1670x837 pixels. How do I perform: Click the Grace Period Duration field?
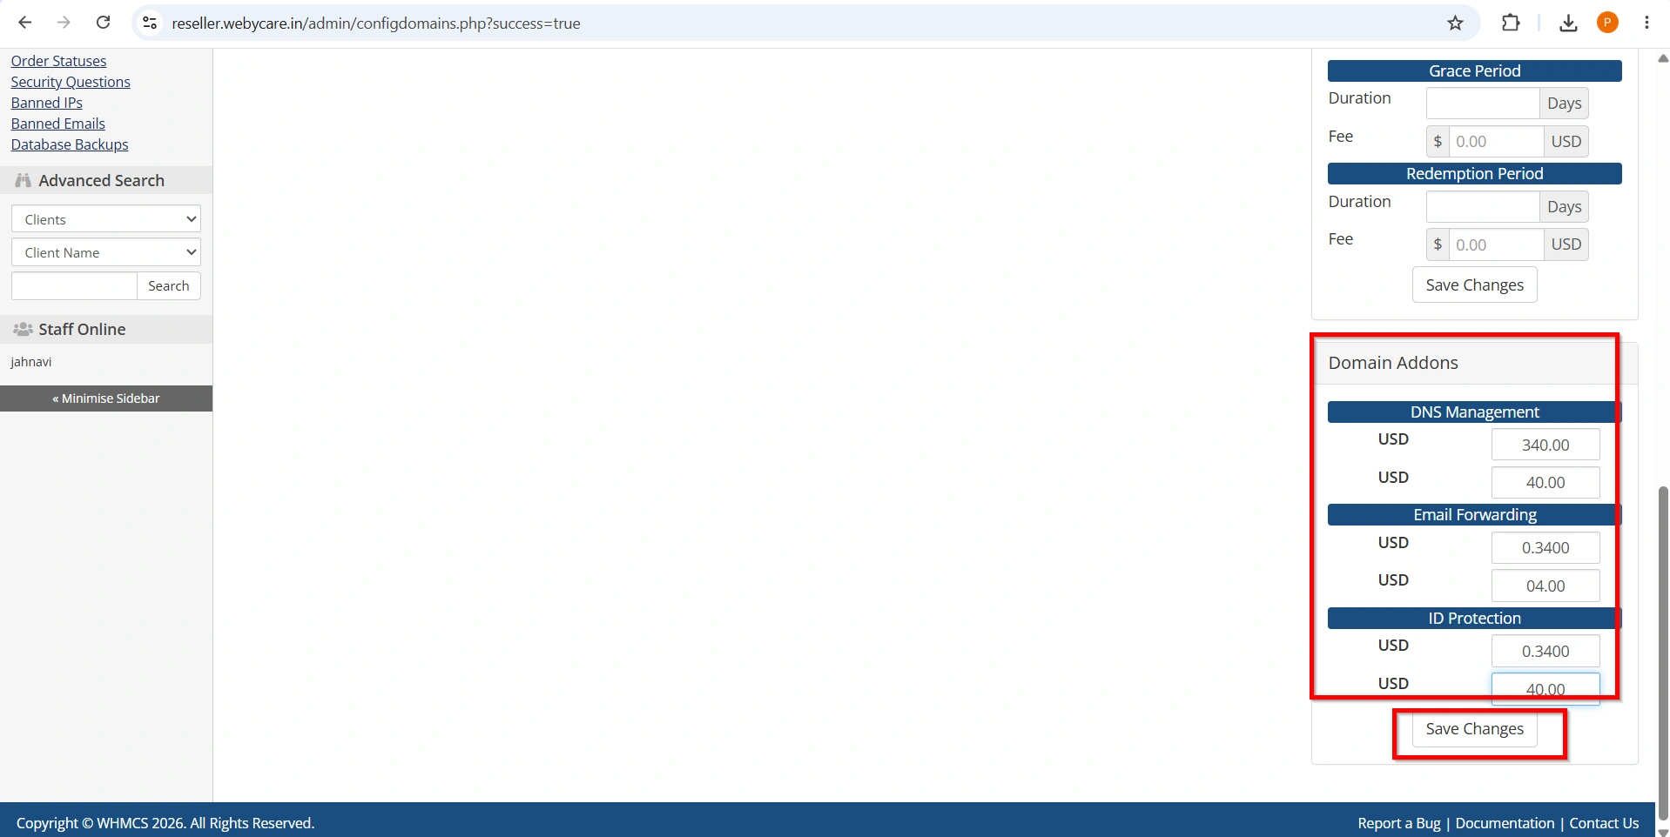[x=1483, y=104]
